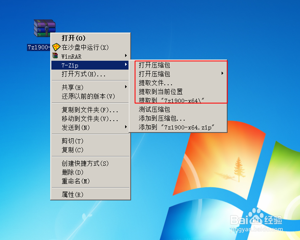Choose 复制(C) in context menu

[90, 150]
